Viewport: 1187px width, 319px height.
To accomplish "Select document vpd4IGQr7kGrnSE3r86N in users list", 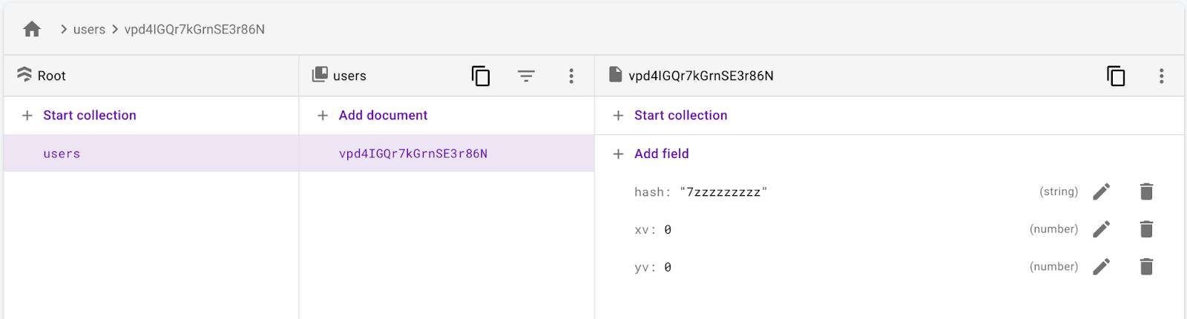I will (413, 154).
